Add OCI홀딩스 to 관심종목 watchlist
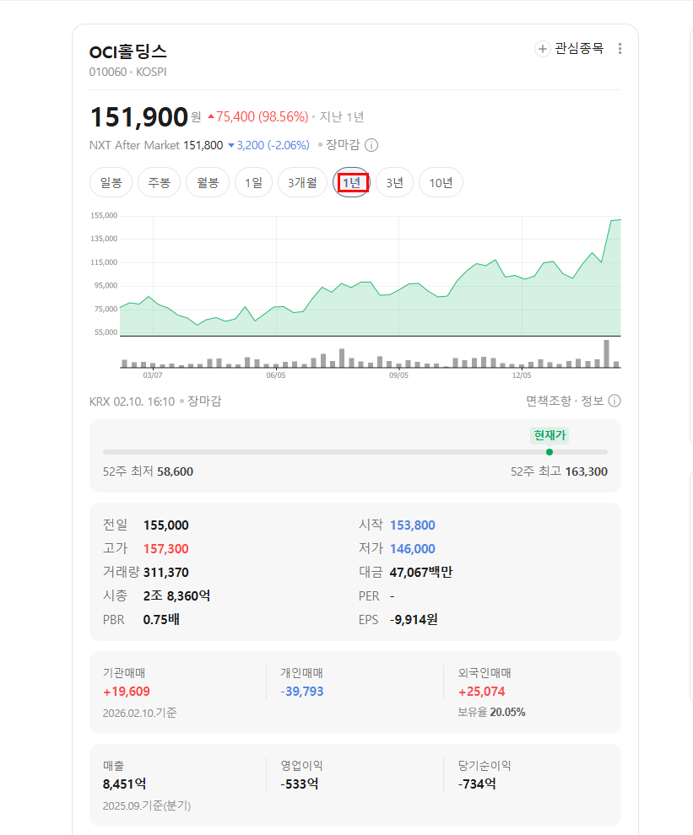This screenshot has height=835, width=693. 569,49
